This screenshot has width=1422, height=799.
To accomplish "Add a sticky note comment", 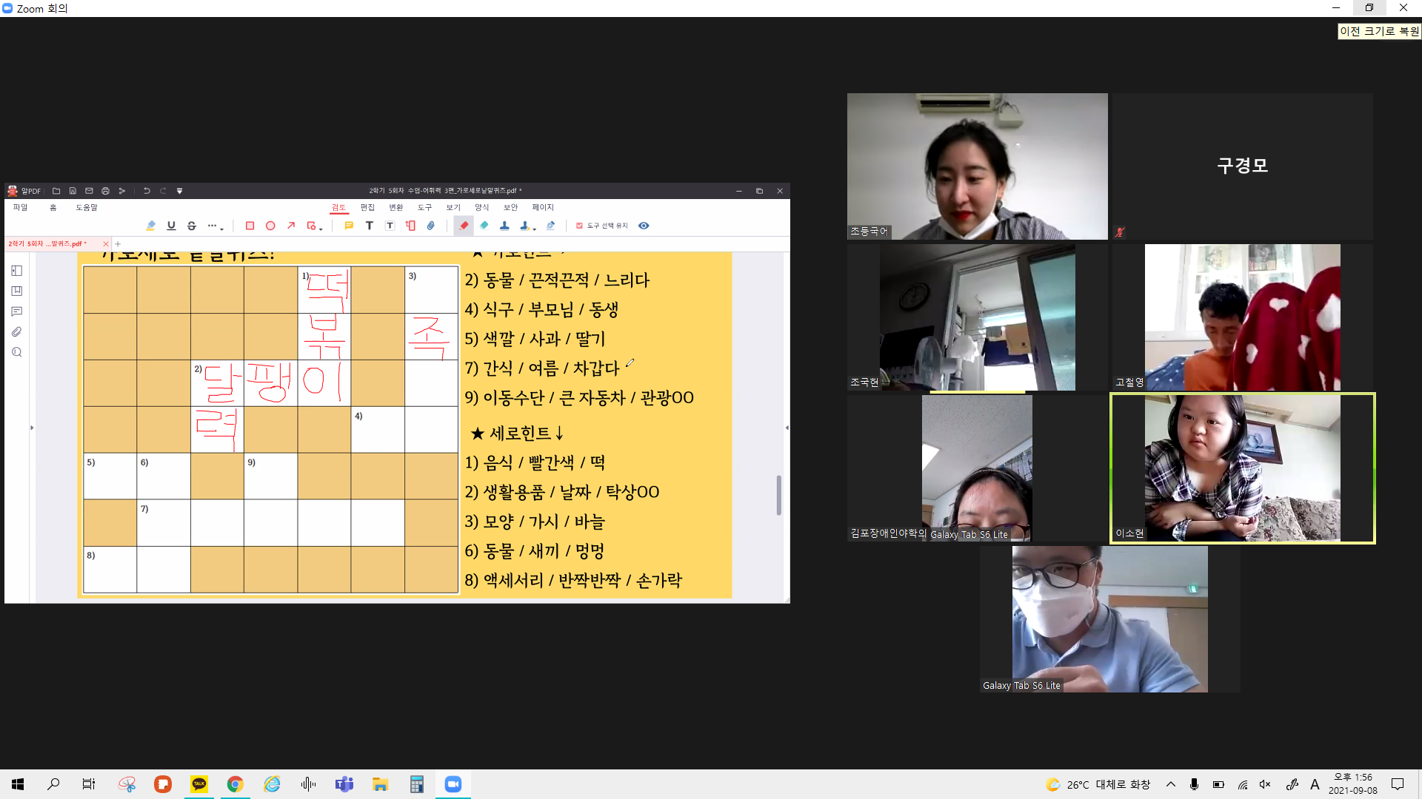I will coord(349,226).
